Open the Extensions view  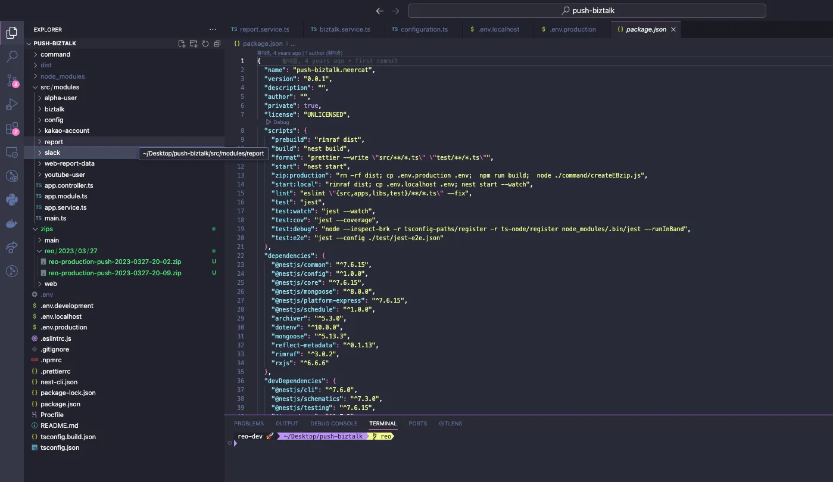[12, 129]
